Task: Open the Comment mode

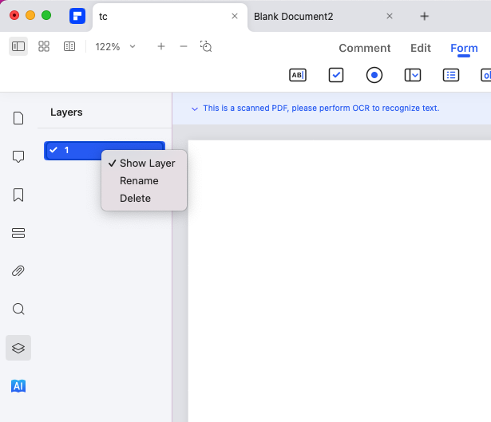Action: click(365, 48)
